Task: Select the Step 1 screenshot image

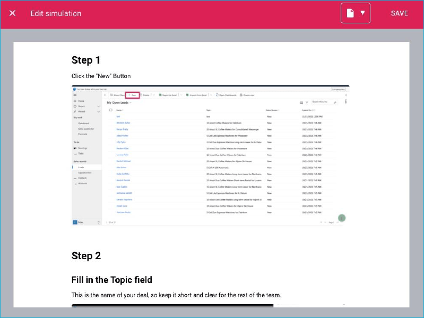Action: (210, 155)
